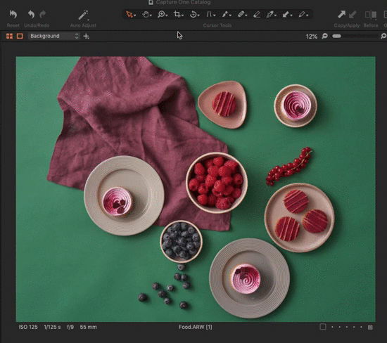The width and height of the screenshot is (387, 343).
Task: Adjust the viewer zoom slider
Action: tap(355, 36)
